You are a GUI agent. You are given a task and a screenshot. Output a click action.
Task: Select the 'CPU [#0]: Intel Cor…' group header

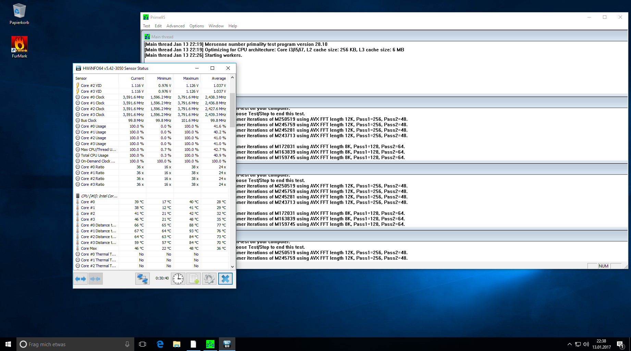151,196
